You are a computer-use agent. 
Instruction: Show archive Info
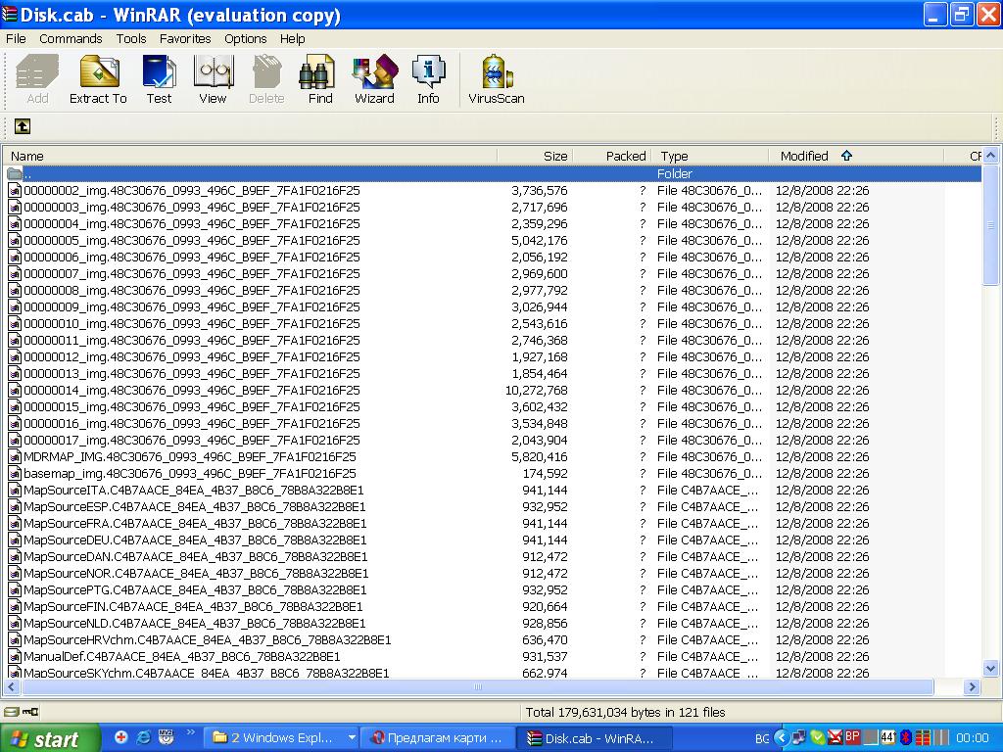[x=428, y=79]
